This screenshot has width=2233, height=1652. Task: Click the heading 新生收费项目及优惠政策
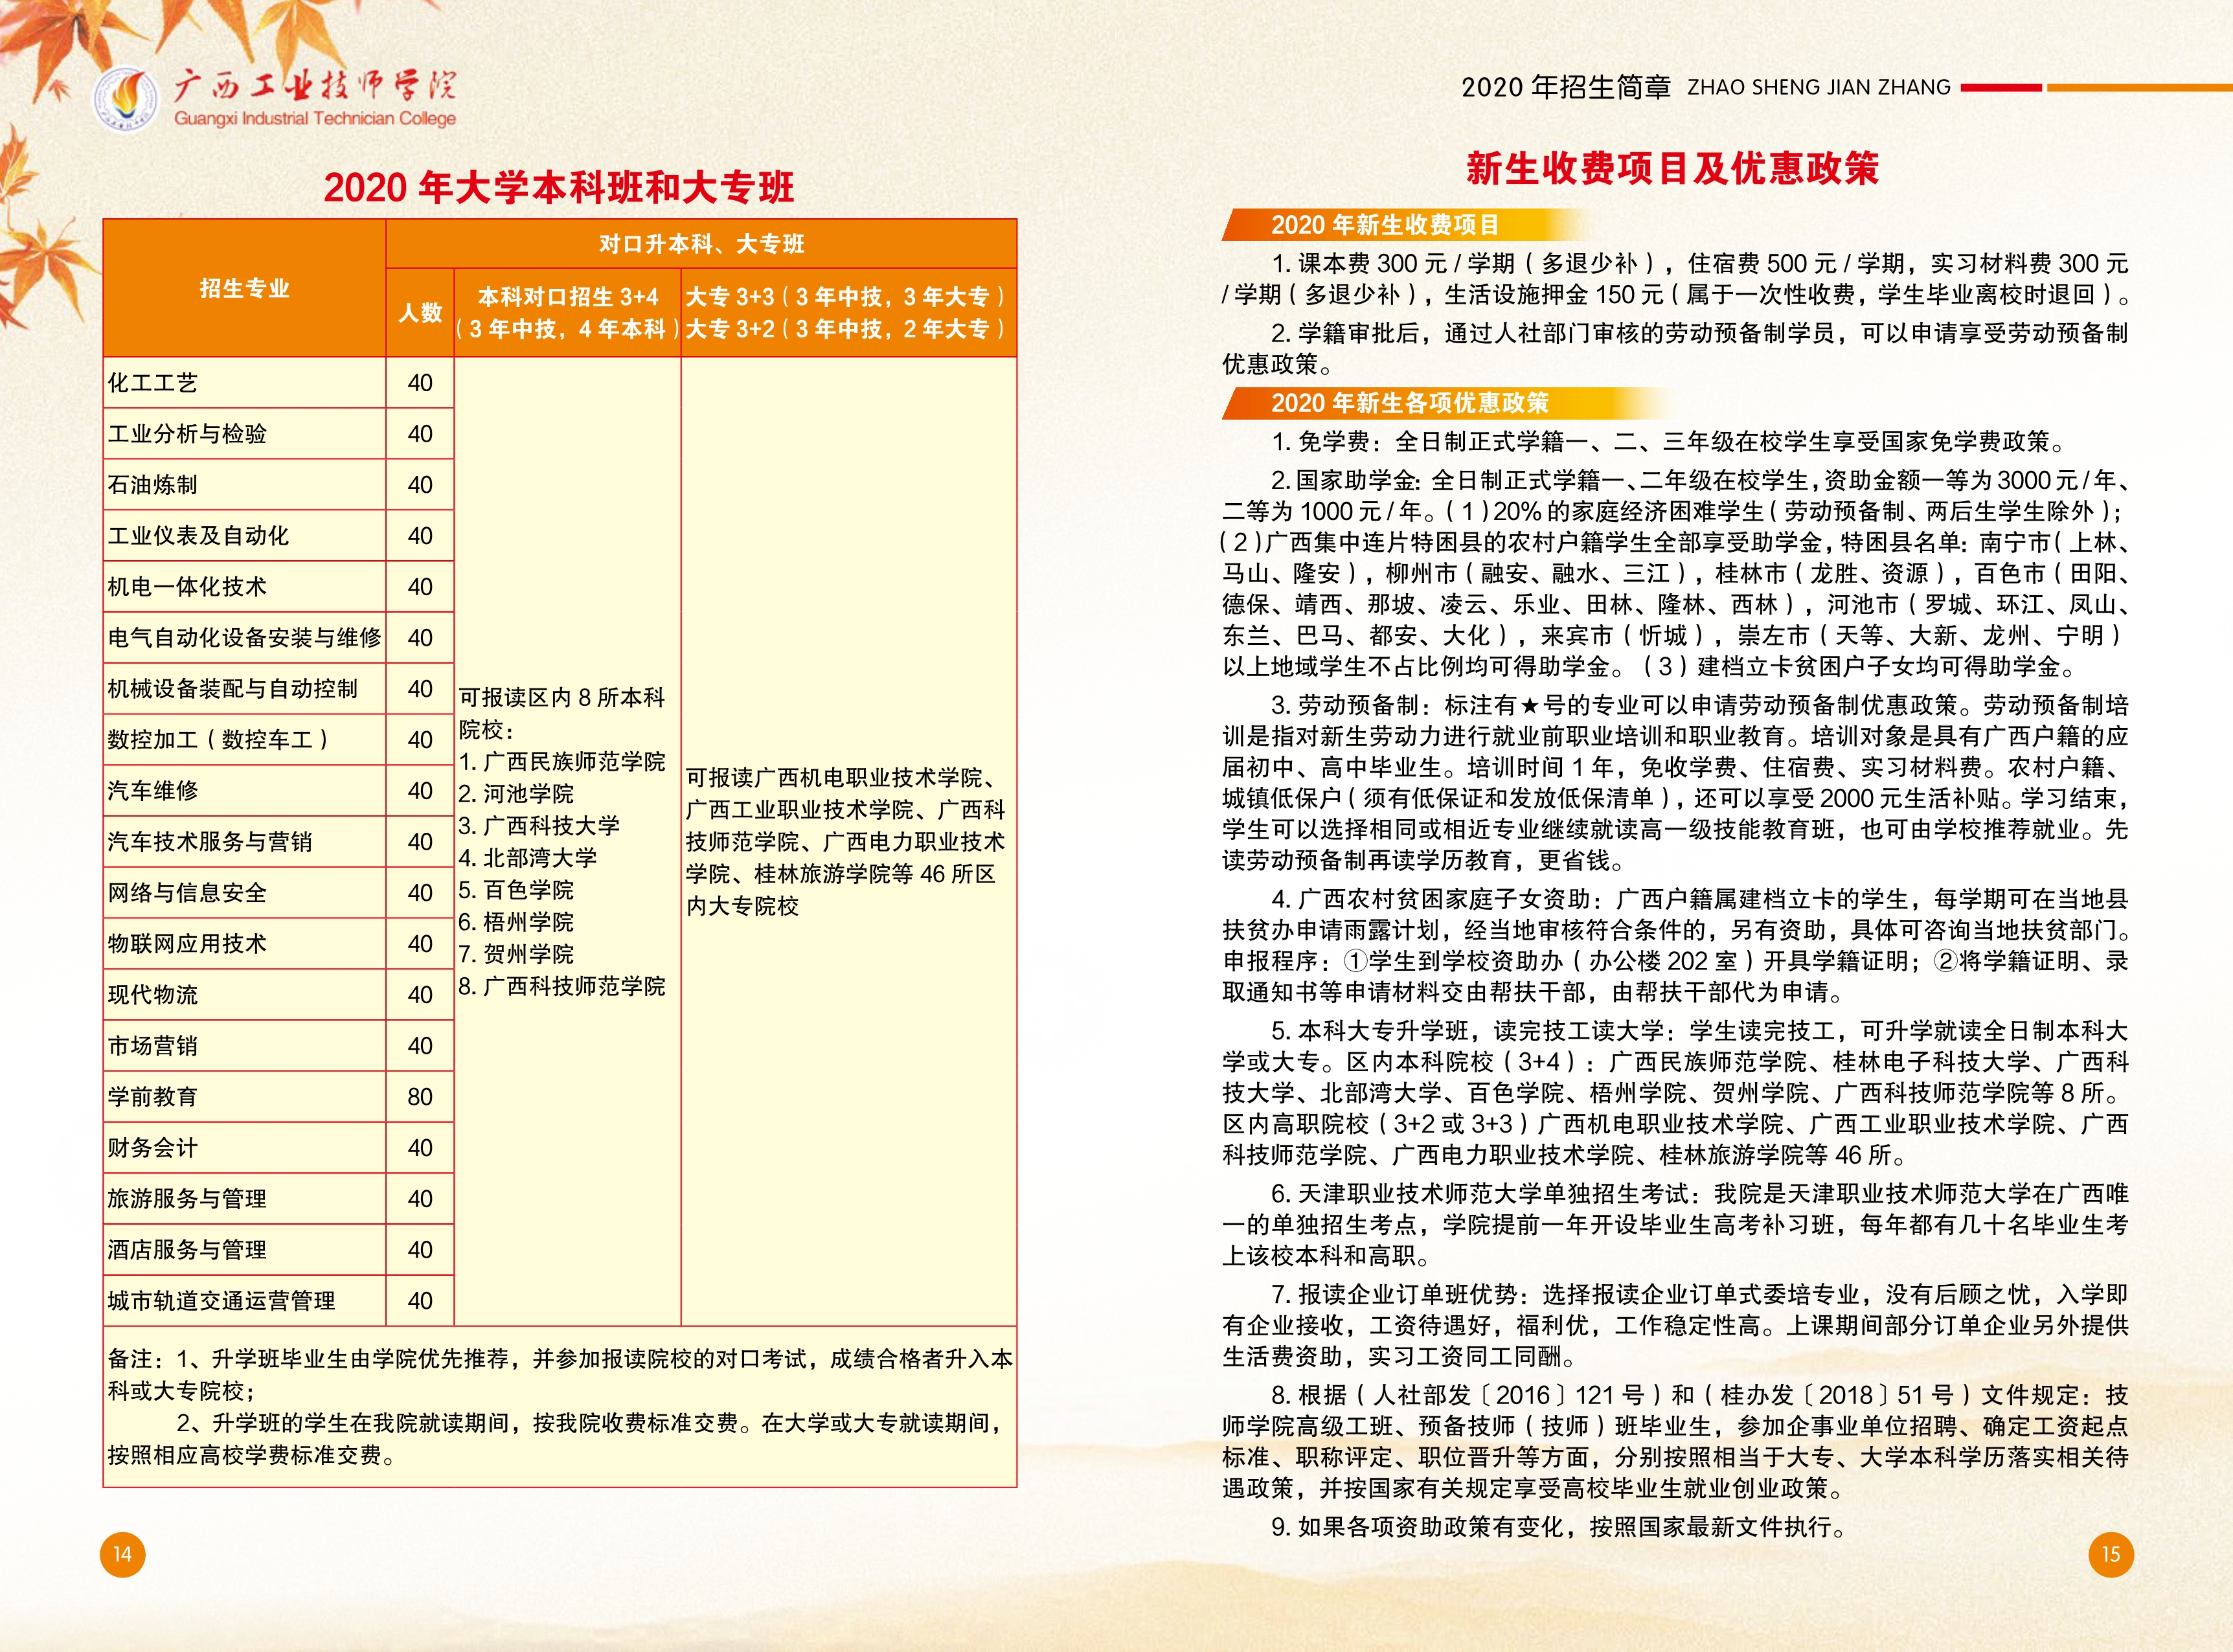click(1673, 168)
